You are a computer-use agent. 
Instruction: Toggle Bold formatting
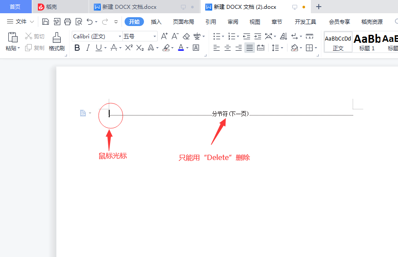coord(77,48)
